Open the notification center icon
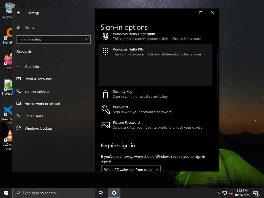 pos(256,193)
